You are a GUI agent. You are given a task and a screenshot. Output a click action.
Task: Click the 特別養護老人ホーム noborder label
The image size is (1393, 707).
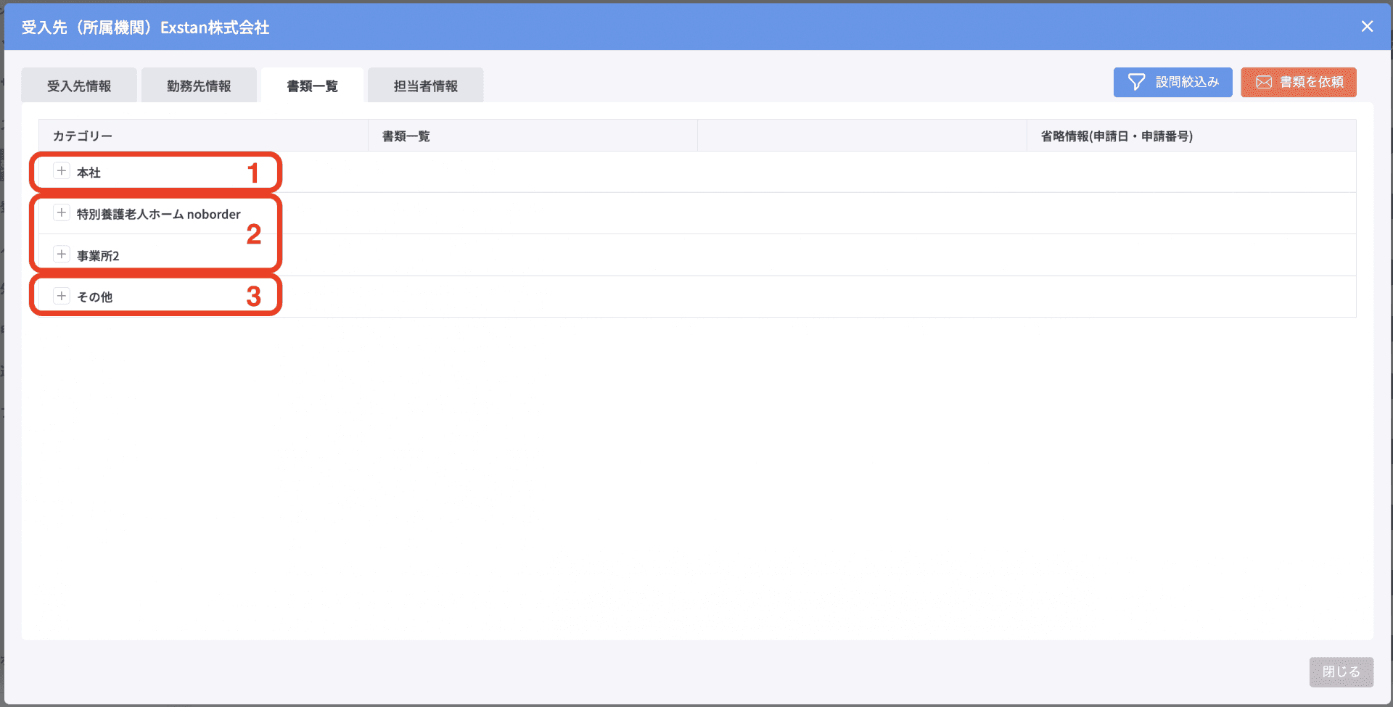(158, 214)
